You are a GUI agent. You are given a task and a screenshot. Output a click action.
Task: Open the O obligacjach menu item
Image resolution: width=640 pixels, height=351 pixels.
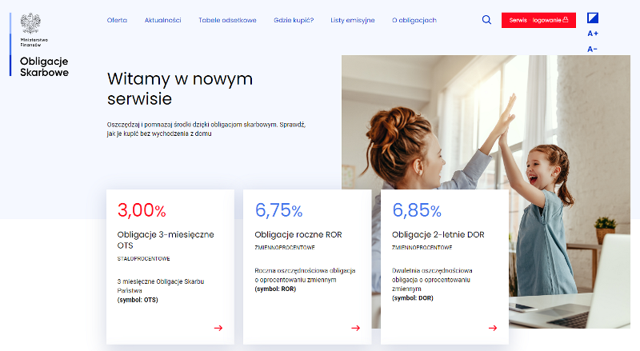click(x=414, y=20)
